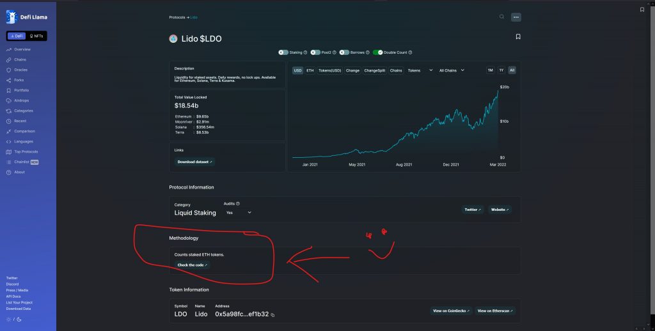Click Download dataset button
655x331 pixels.
coord(194,162)
